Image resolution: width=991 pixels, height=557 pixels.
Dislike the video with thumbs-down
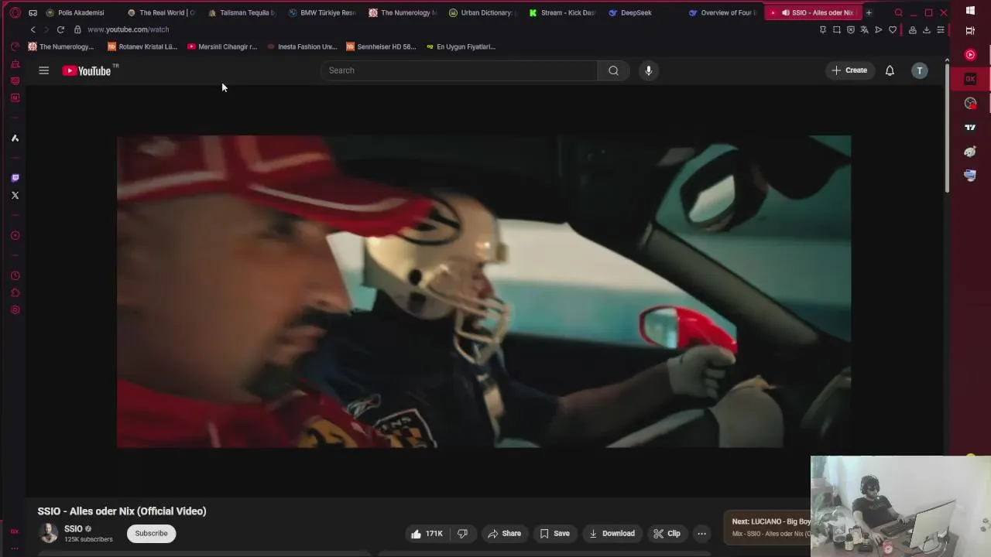(463, 534)
